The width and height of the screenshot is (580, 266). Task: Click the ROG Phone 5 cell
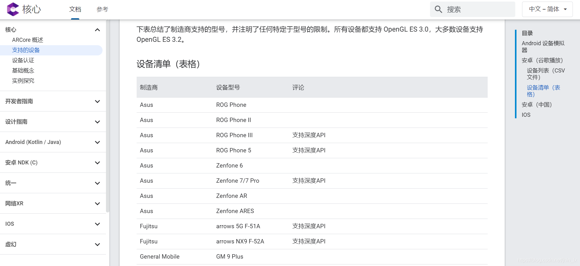pos(234,150)
